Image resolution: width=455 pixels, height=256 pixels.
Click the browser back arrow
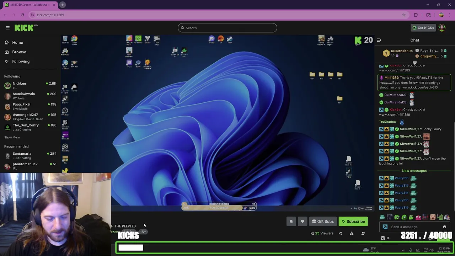5,15
